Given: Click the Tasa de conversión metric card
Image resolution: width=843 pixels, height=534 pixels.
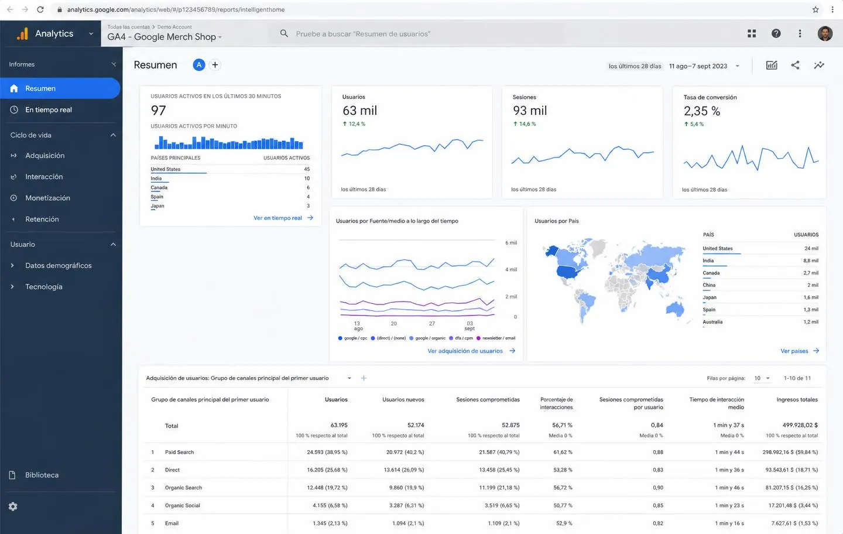Looking at the screenshot, I should pos(750,142).
